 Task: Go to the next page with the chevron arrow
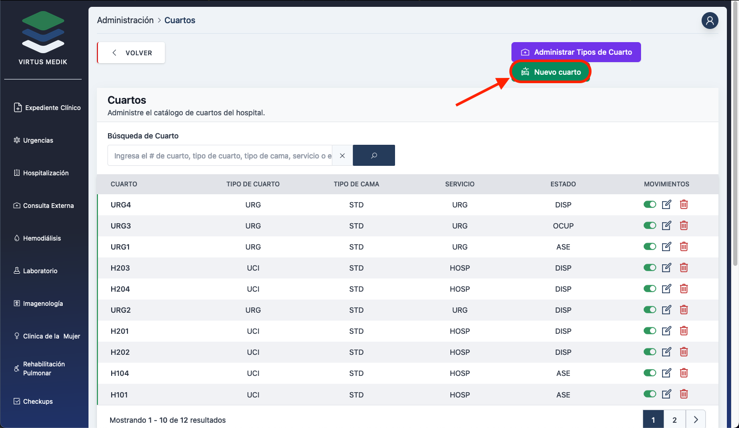click(695, 420)
